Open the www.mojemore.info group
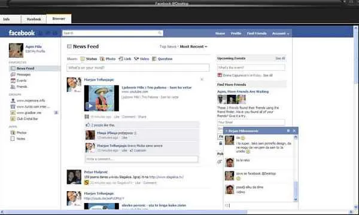The width and height of the screenshot is (359, 215). [x=31, y=100]
